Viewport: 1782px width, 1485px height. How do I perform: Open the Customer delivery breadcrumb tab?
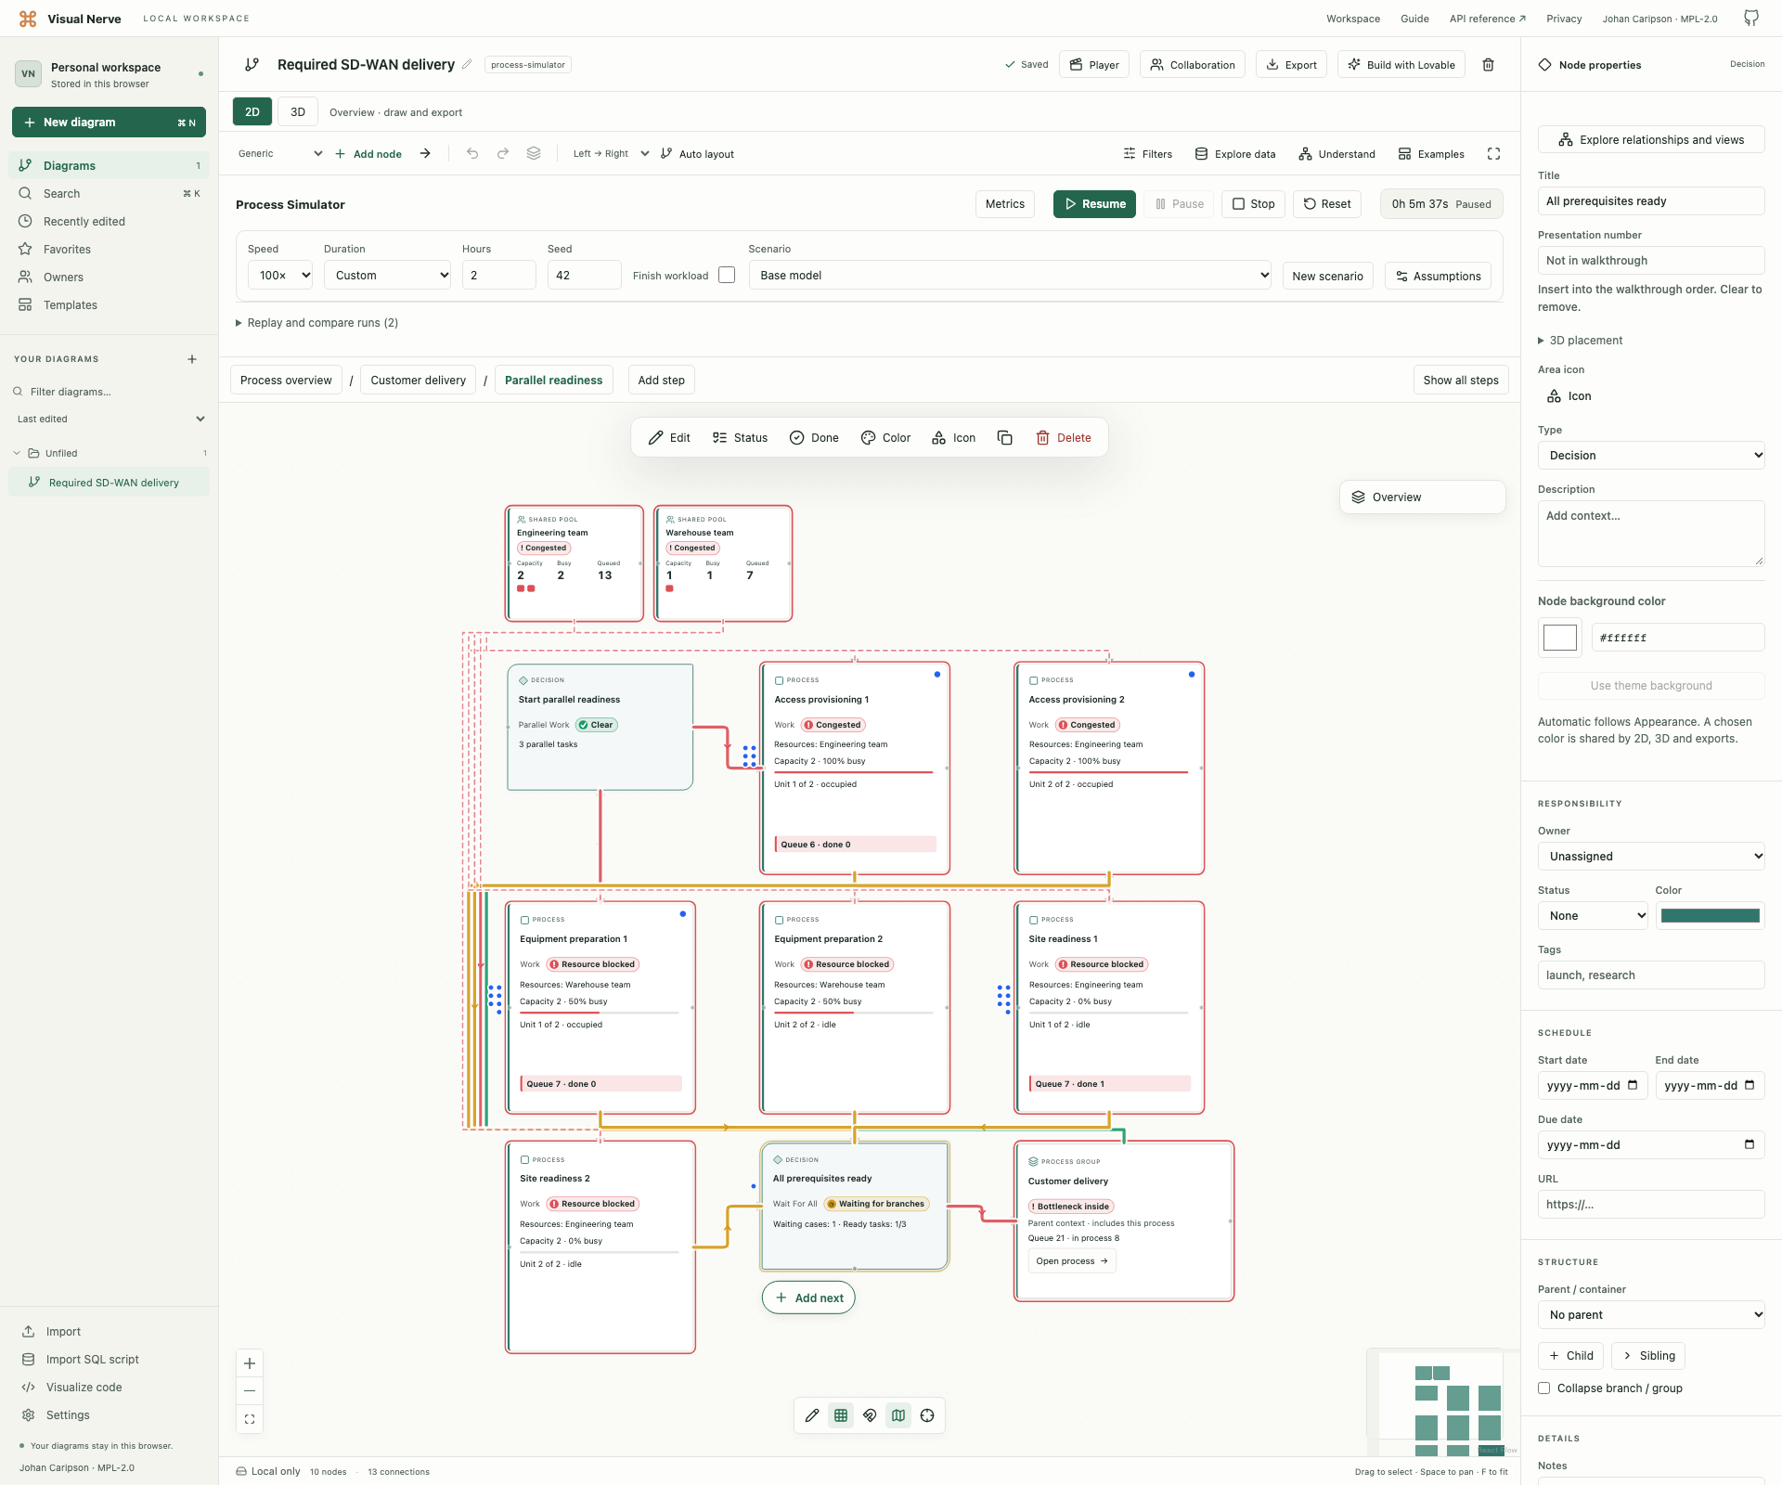point(418,380)
